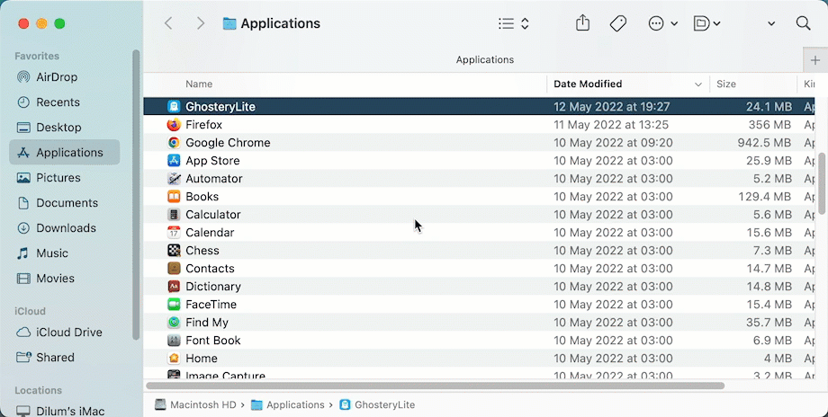Open Downloads in the sidebar
The height and width of the screenshot is (417, 828).
[x=65, y=228]
